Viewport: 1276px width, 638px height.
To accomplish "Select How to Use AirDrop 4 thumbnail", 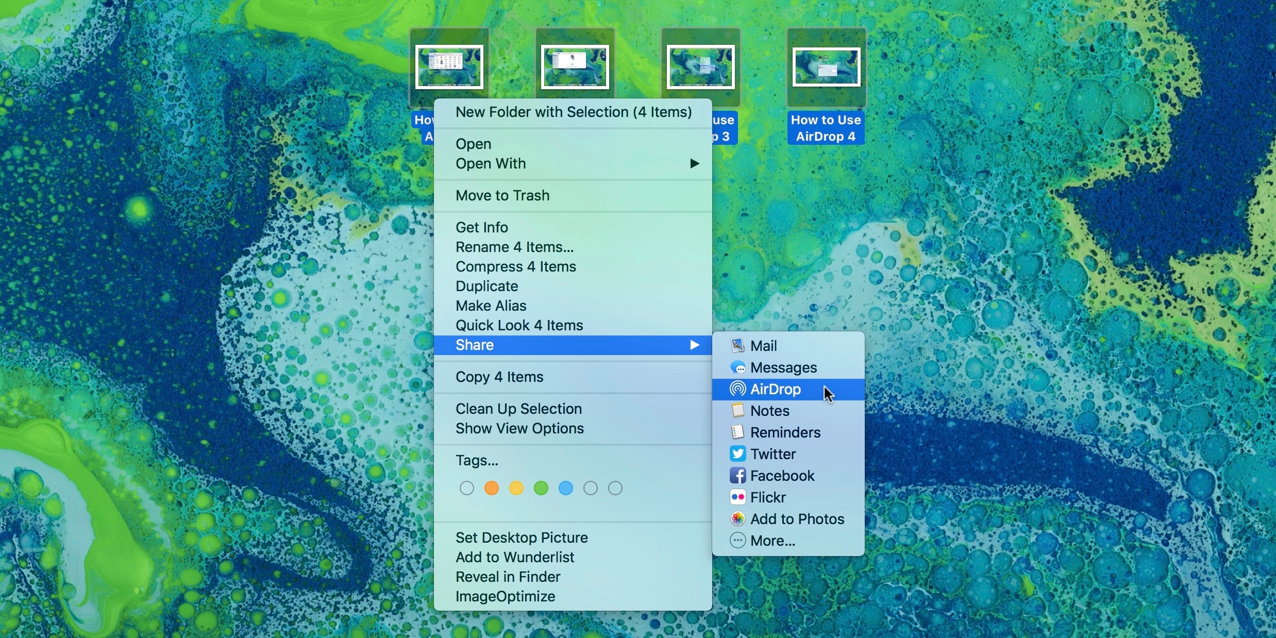I will click(x=826, y=67).
